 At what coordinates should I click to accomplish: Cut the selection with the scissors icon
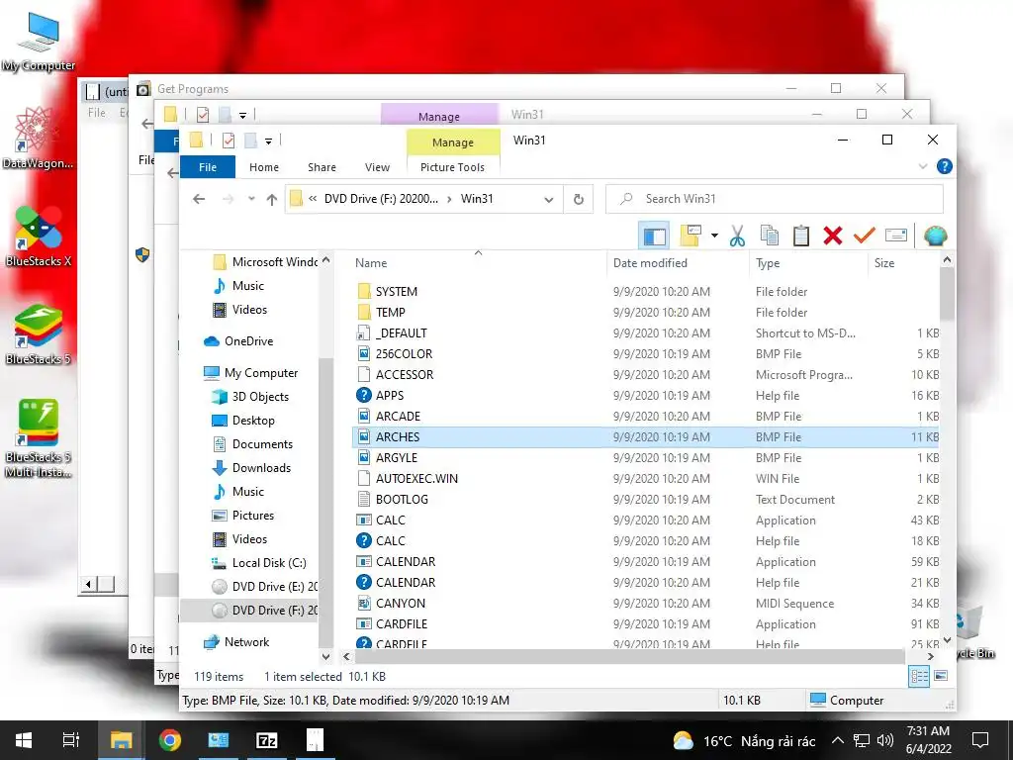[737, 236]
